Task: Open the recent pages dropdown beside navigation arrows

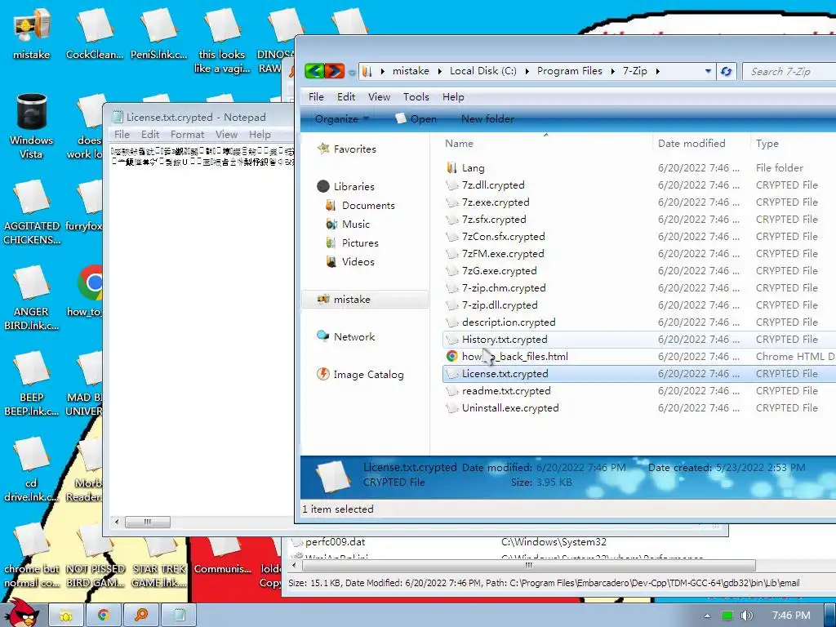Action: (351, 72)
